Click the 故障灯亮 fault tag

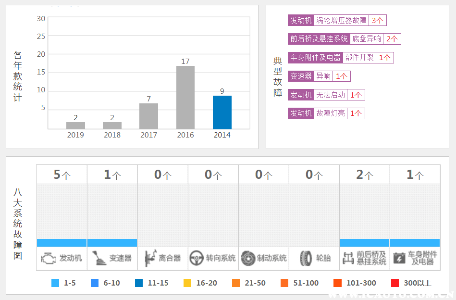pyautogui.click(x=331, y=113)
